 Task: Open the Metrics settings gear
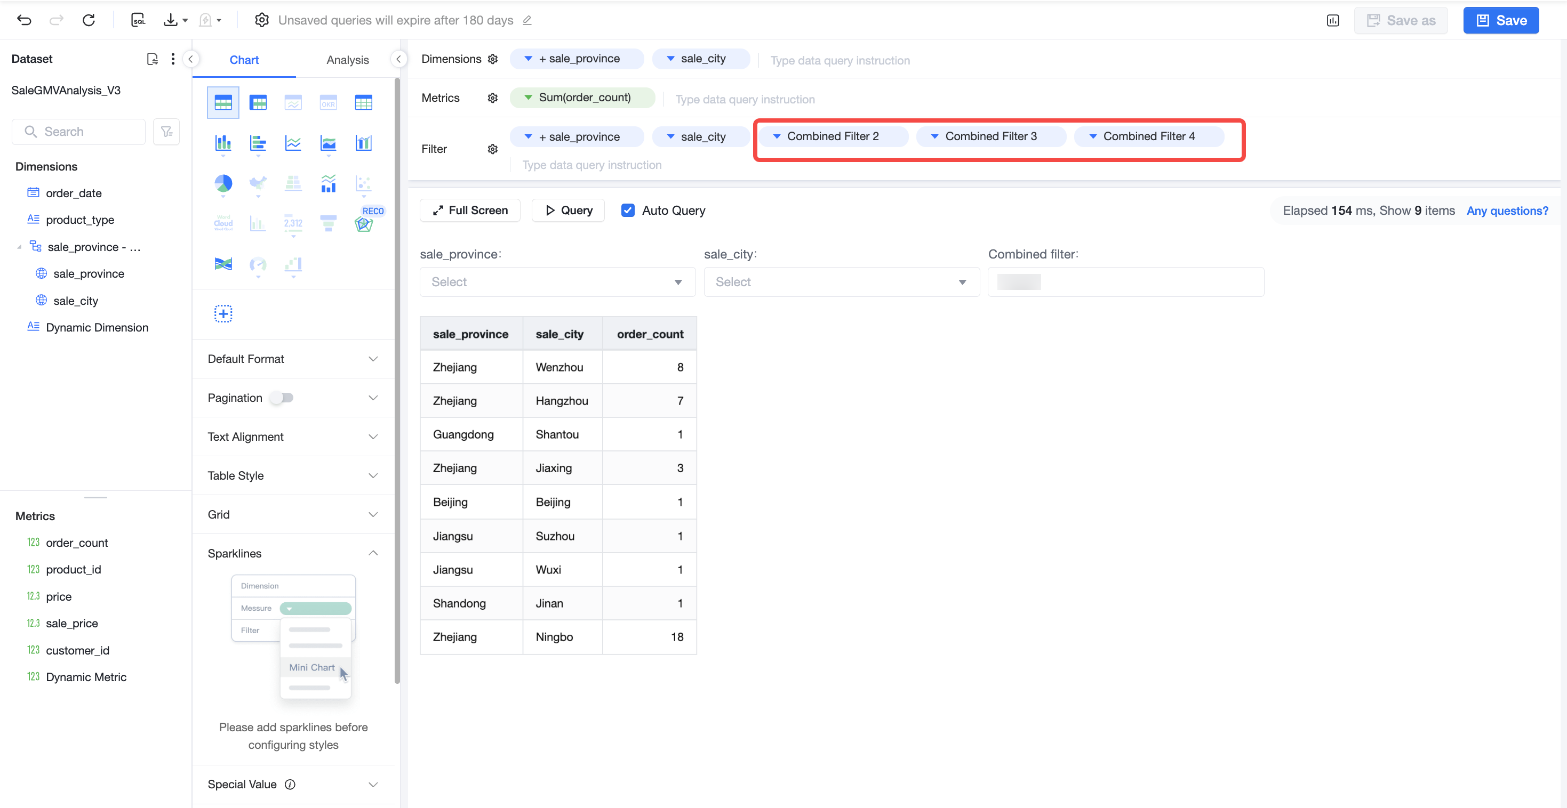493,98
